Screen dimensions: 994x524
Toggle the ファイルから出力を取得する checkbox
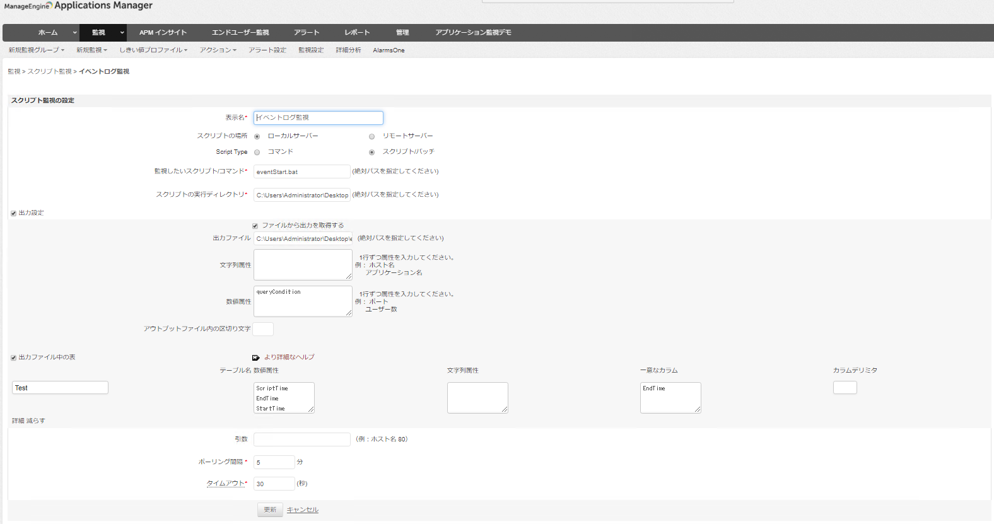click(255, 226)
